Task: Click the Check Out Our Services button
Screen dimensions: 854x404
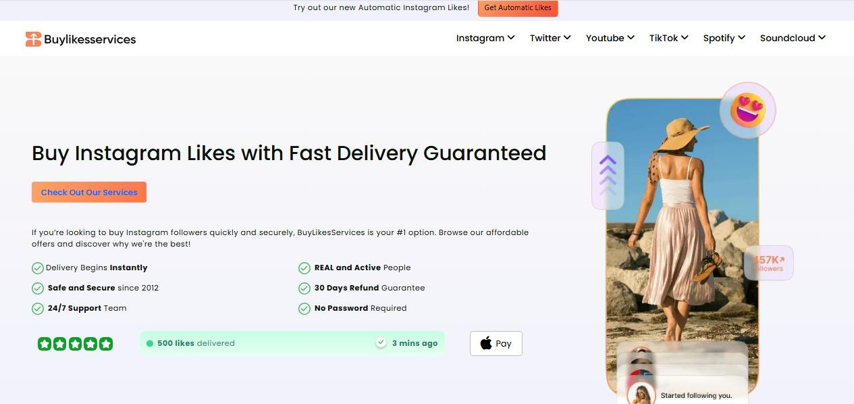Action: click(x=89, y=193)
